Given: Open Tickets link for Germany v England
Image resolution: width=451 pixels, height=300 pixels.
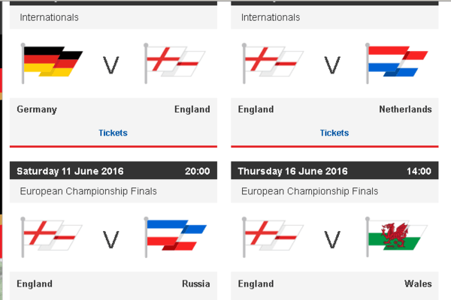Looking at the screenshot, I should point(113,133).
